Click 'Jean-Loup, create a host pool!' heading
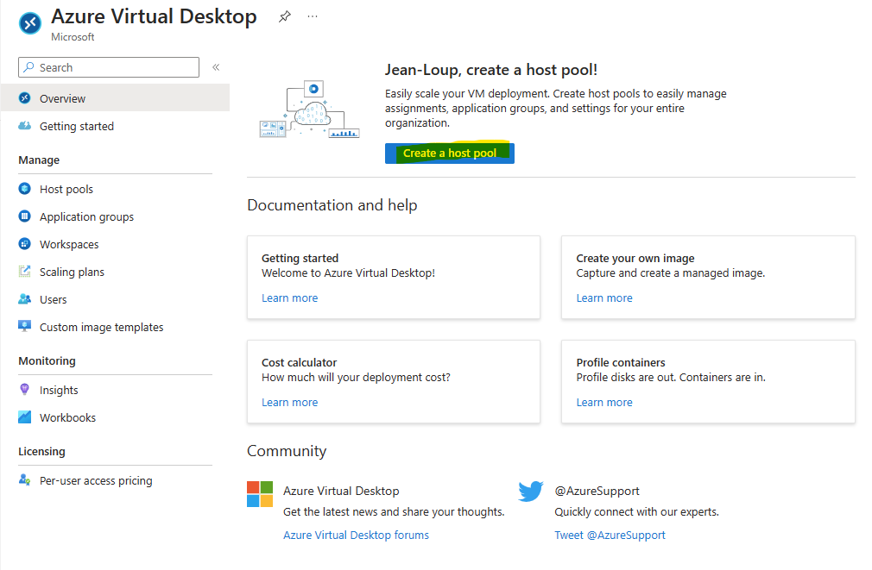The width and height of the screenshot is (872, 570). (491, 70)
